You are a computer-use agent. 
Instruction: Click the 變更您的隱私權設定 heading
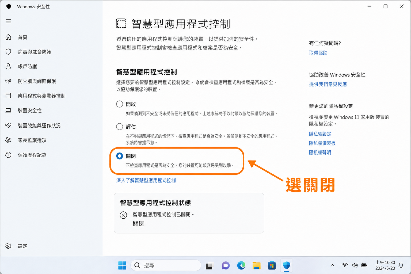click(331, 106)
